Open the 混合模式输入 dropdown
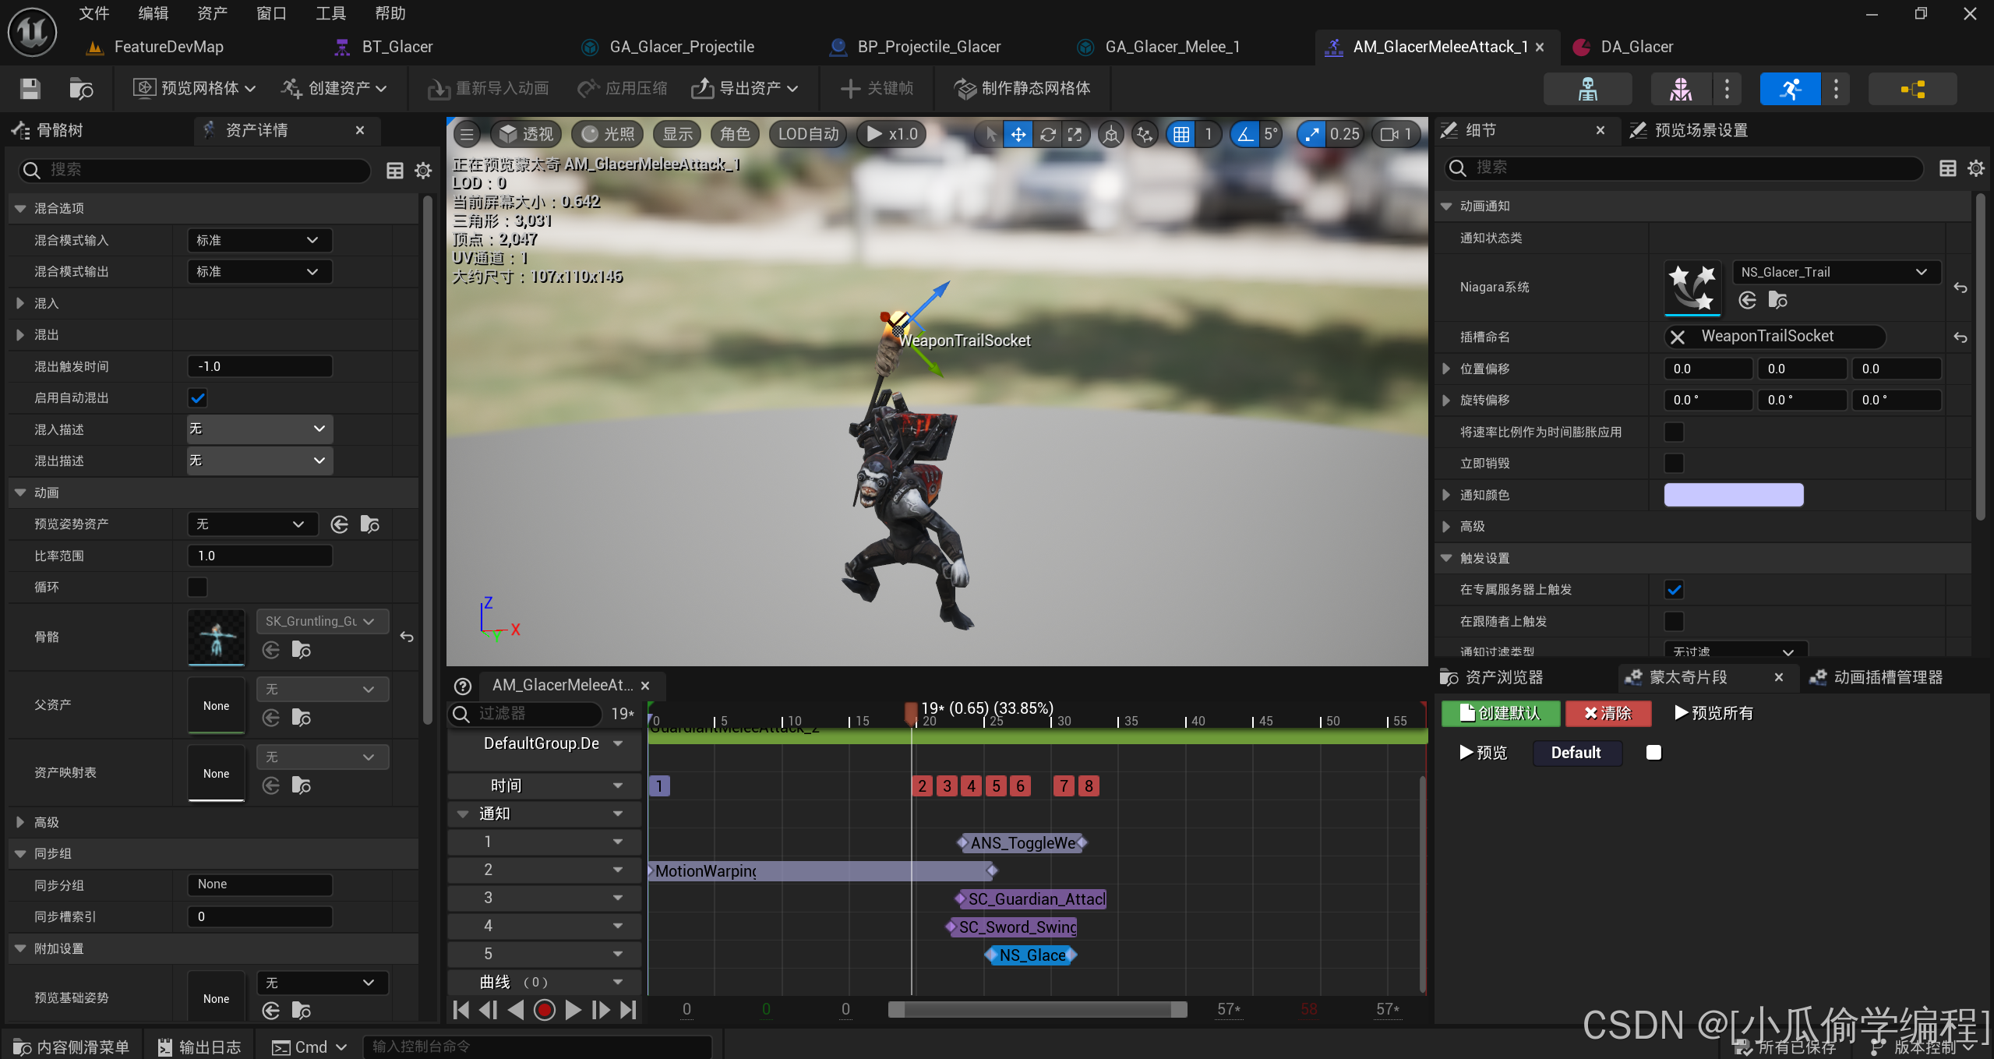The width and height of the screenshot is (1994, 1059). [x=259, y=240]
